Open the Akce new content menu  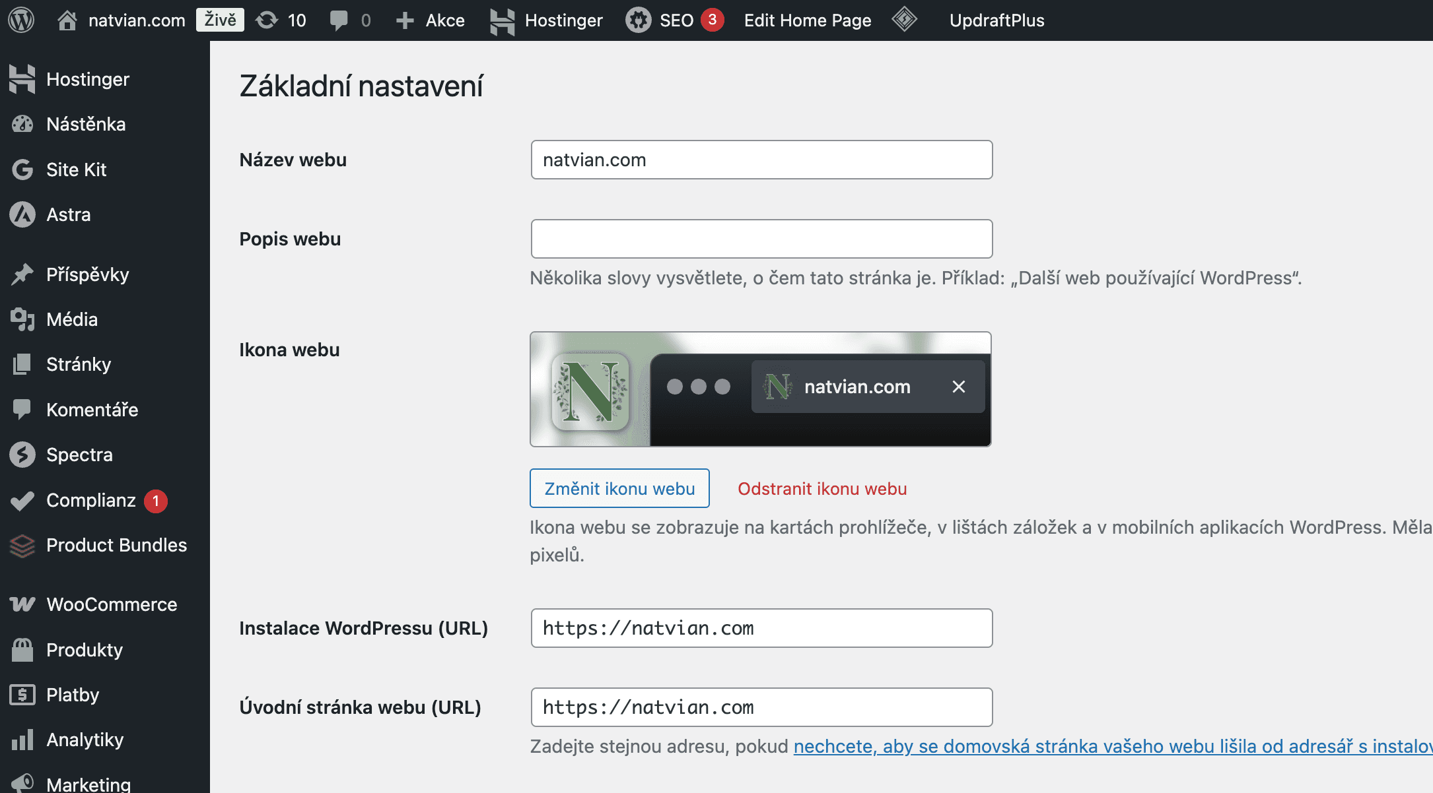(x=431, y=20)
